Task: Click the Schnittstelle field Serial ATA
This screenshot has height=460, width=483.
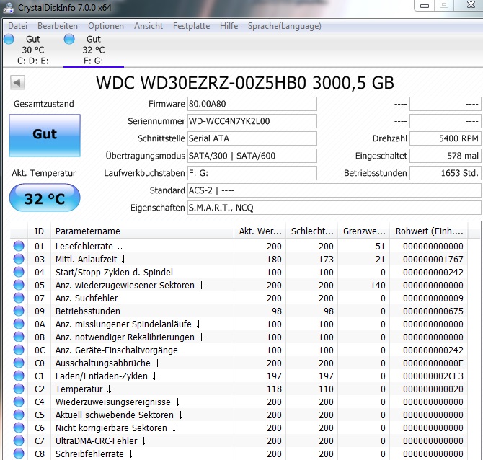Action: pyautogui.click(x=252, y=138)
